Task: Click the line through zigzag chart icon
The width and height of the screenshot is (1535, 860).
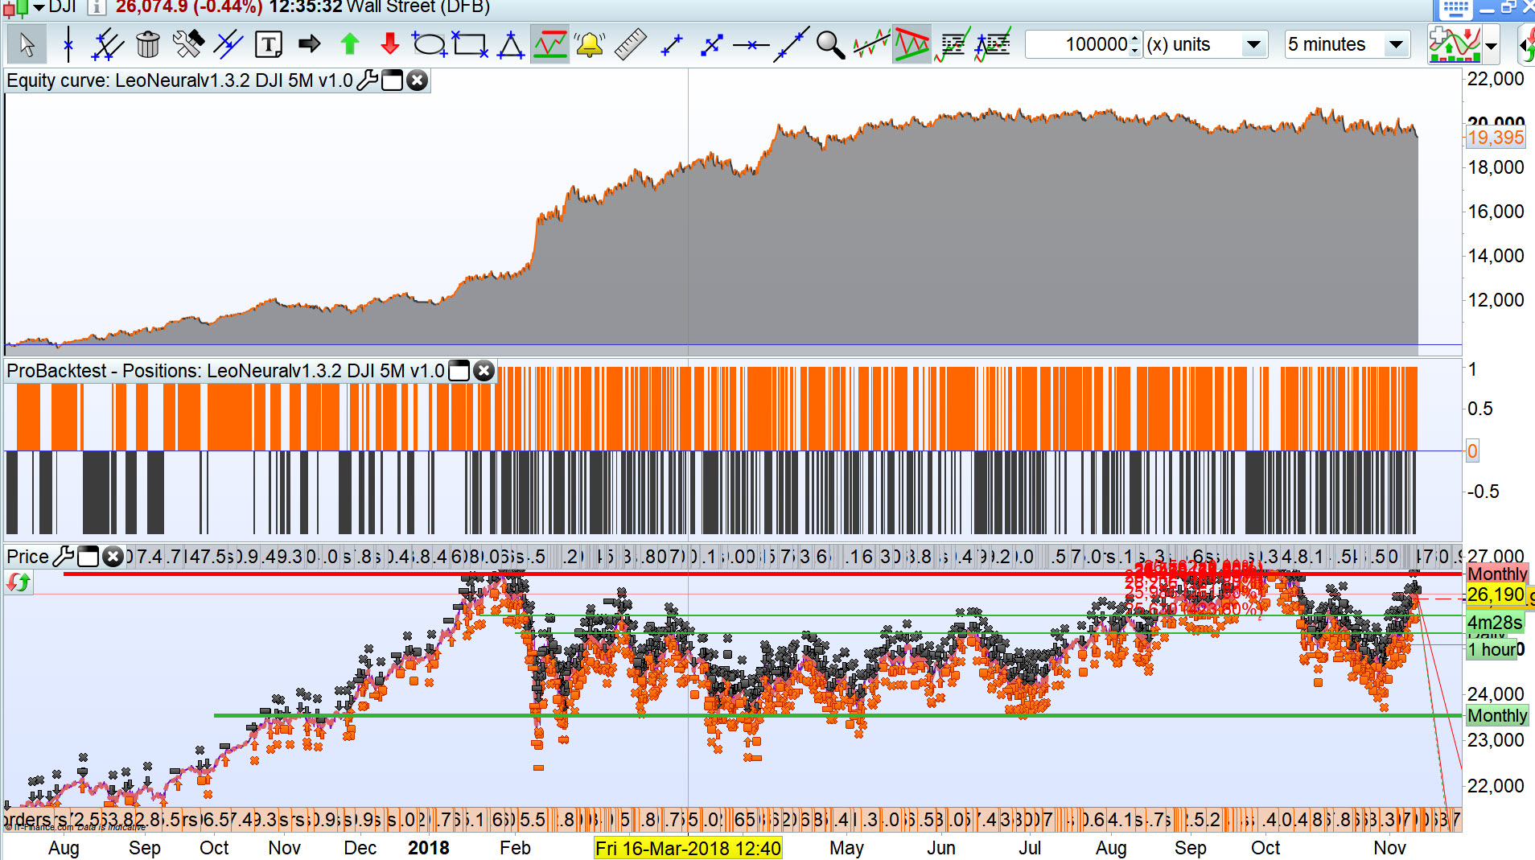Action: [871, 44]
